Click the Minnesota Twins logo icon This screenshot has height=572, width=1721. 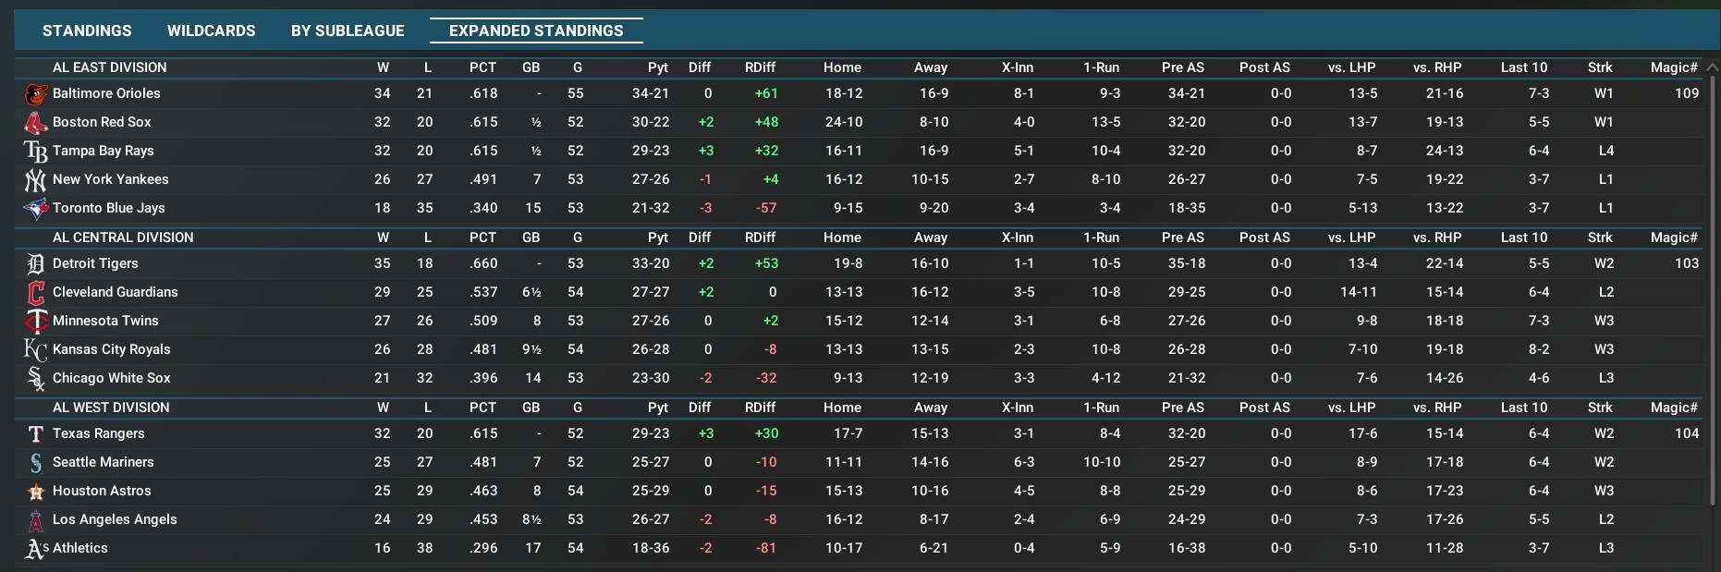35,322
